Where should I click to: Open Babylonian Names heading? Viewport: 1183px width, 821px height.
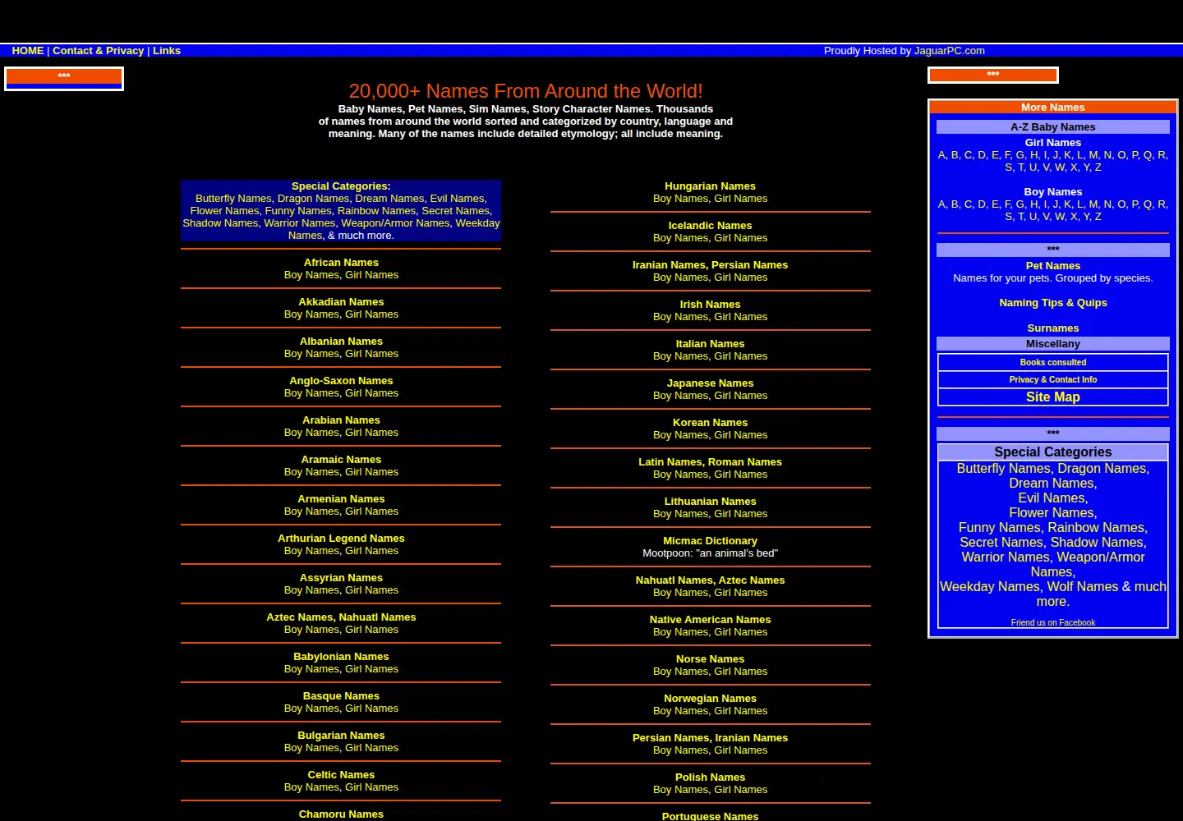tap(341, 657)
